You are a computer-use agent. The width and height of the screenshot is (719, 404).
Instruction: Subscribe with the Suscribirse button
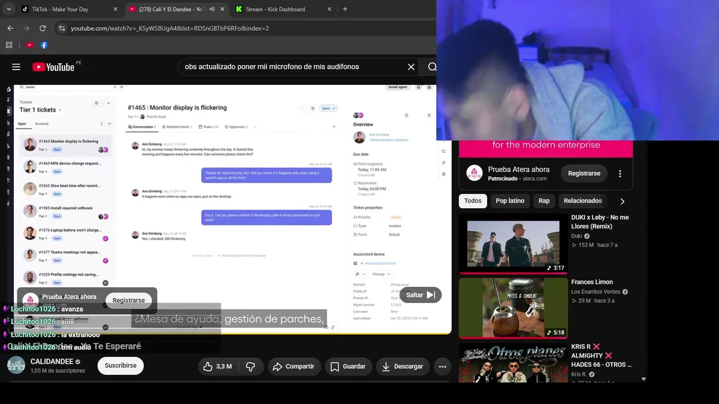[x=121, y=366]
